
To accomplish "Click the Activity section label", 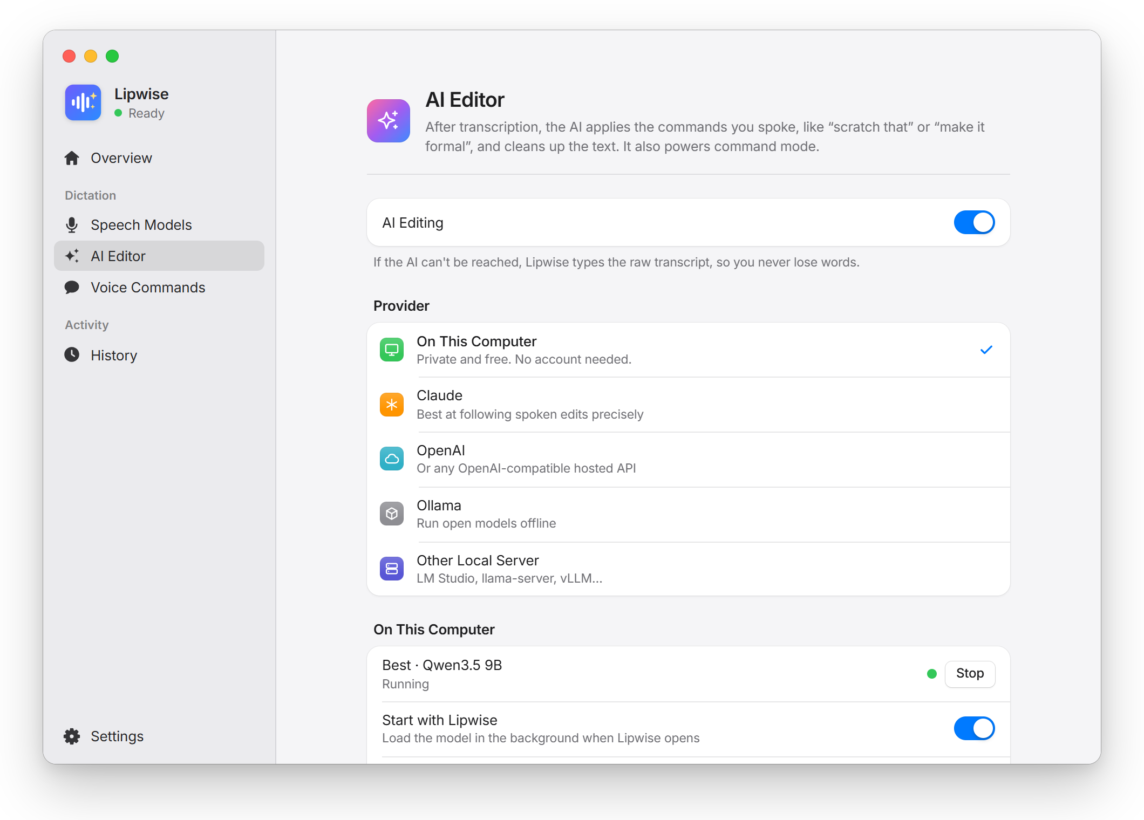I will [86, 325].
